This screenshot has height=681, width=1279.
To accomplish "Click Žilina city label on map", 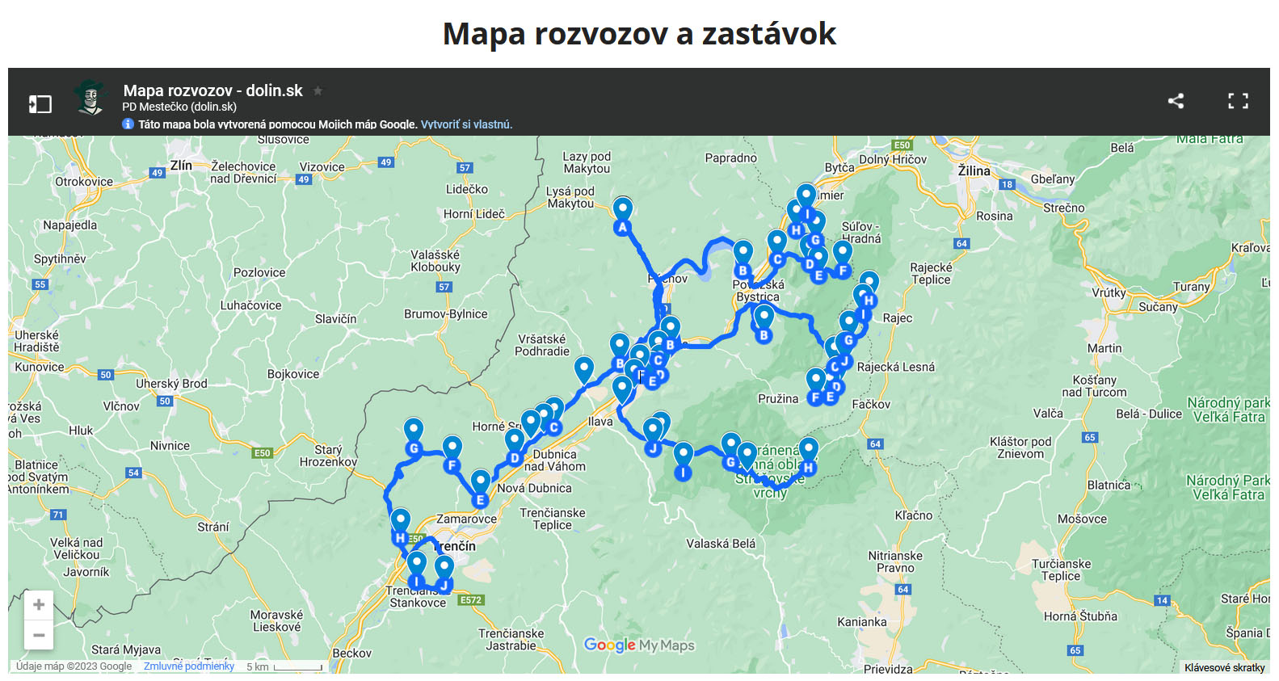I will pos(974,170).
